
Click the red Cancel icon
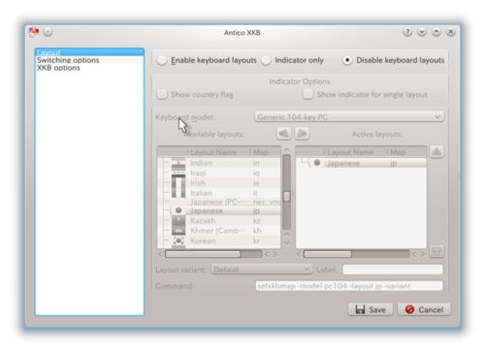point(409,309)
